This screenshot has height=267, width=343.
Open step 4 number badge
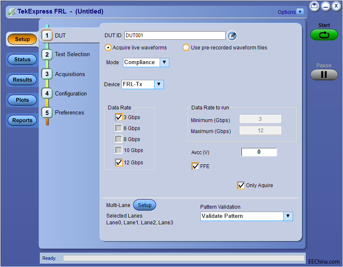(47, 93)
